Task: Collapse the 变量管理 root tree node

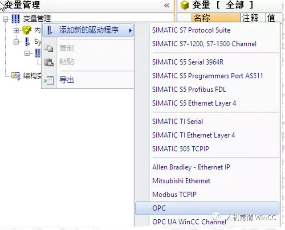Action: (6, 19)
